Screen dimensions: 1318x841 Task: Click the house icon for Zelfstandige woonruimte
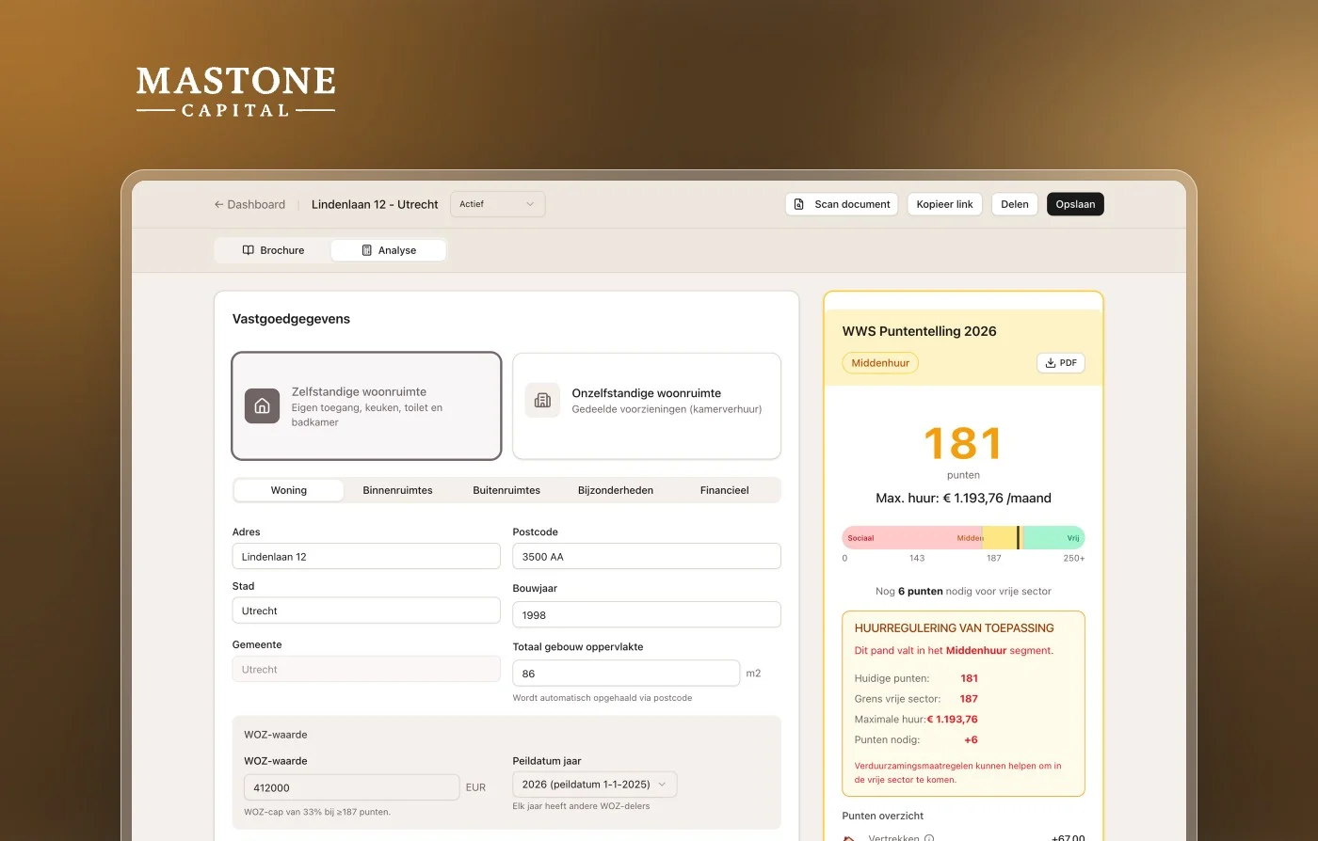(x=263, y=406)
